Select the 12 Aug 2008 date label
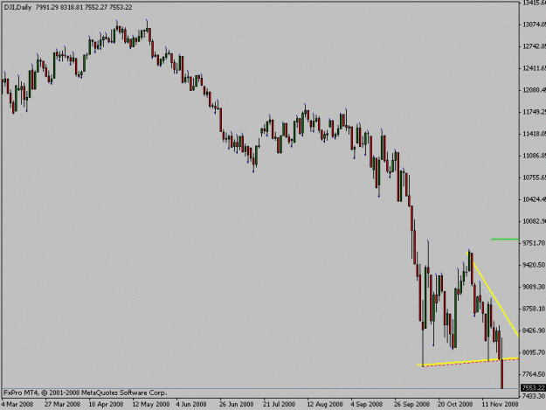 pos(325,405)
